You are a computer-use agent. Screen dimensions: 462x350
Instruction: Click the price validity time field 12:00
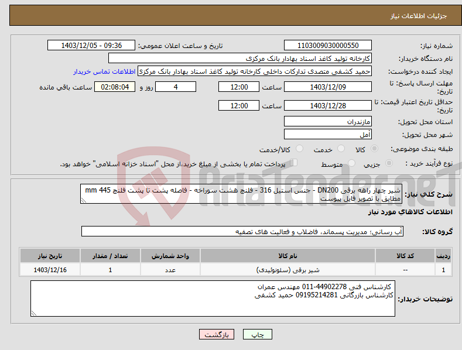pyautogui.click(x=239, y=105)
